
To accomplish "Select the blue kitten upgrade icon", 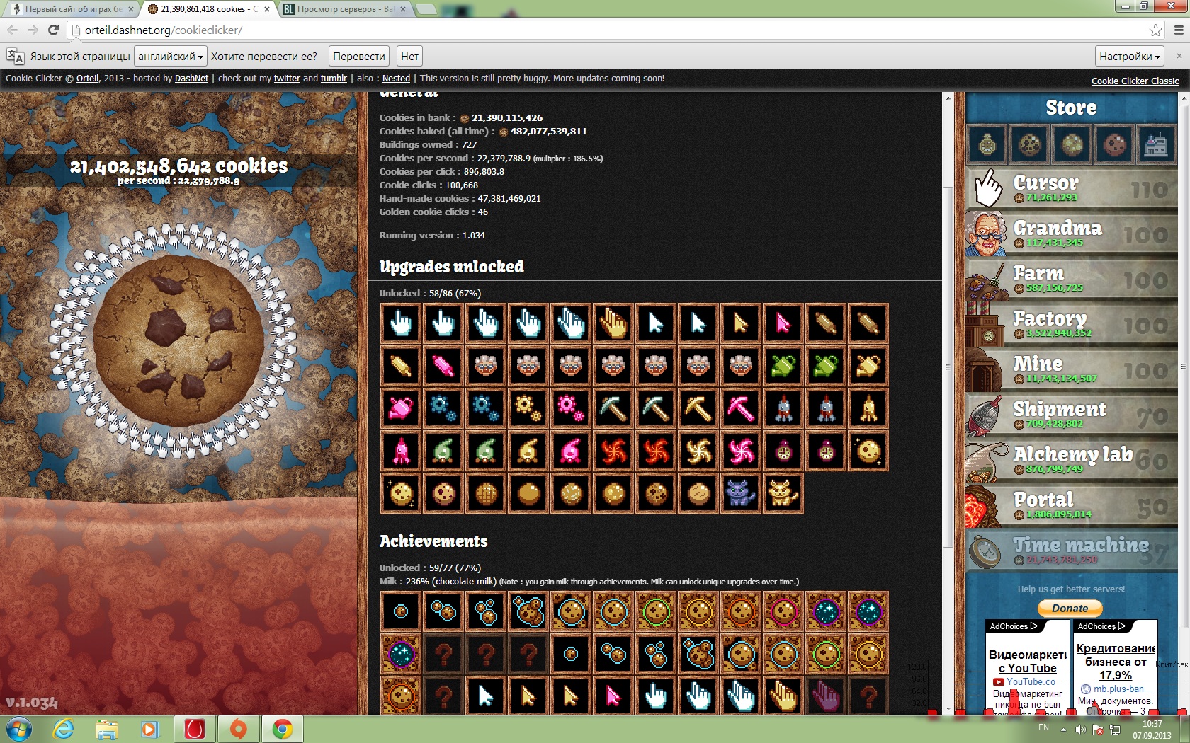I will pos(740,493).
